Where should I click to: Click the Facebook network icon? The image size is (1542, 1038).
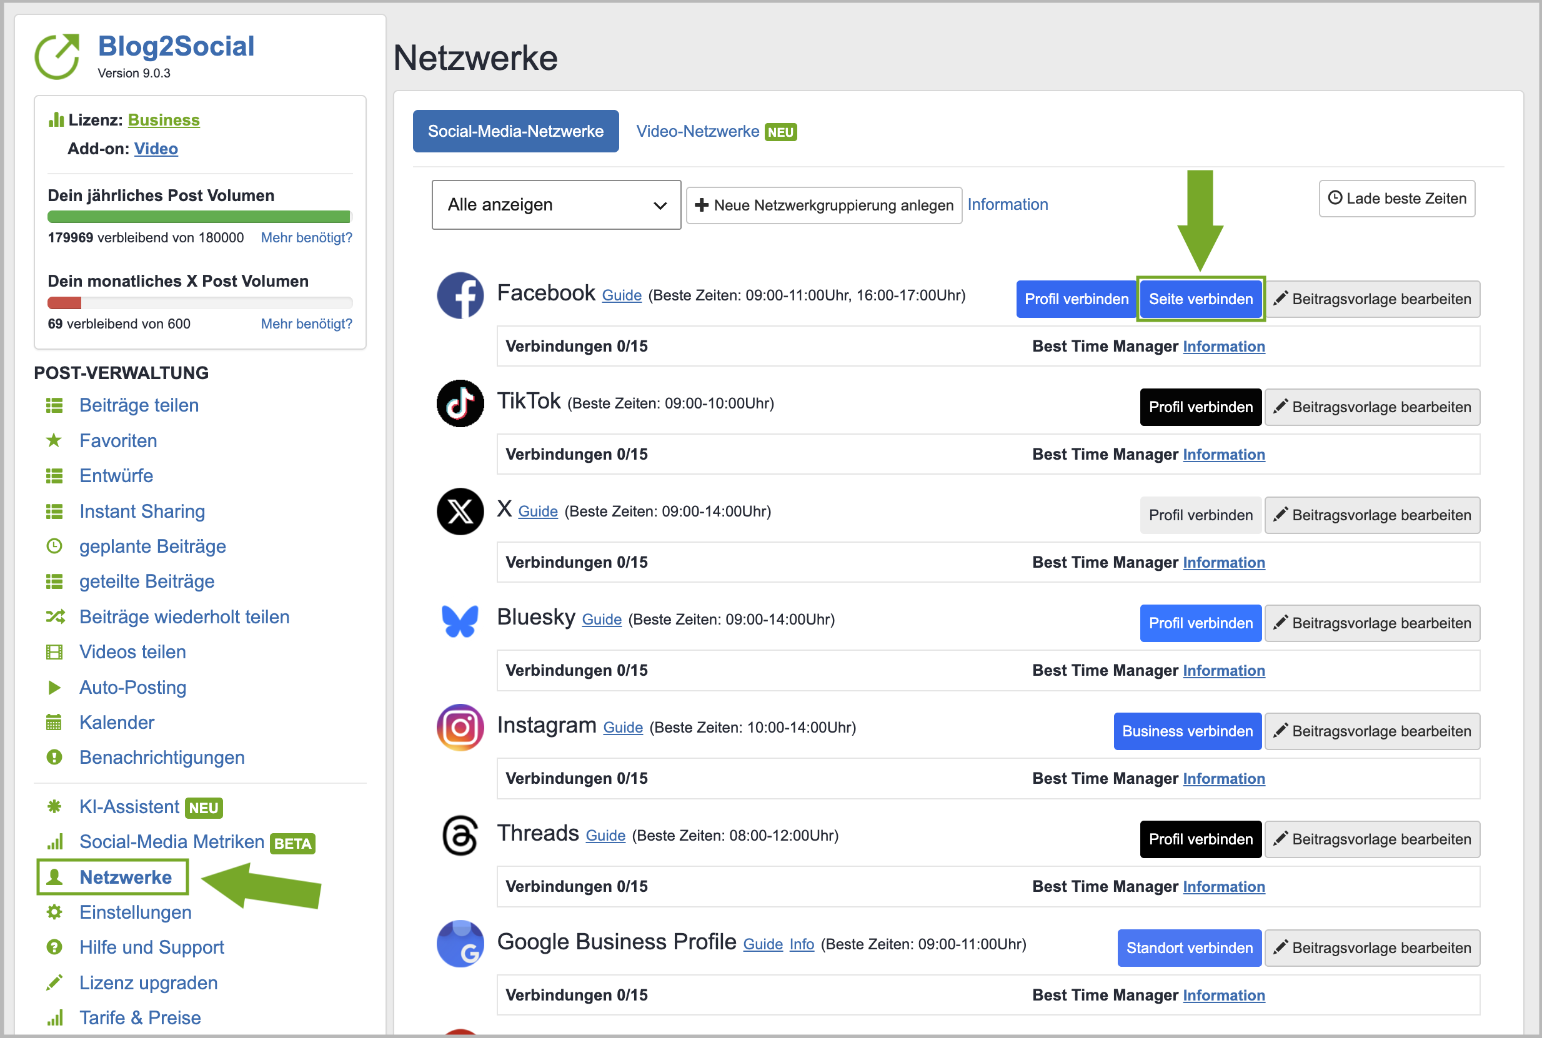coord(460,295)
